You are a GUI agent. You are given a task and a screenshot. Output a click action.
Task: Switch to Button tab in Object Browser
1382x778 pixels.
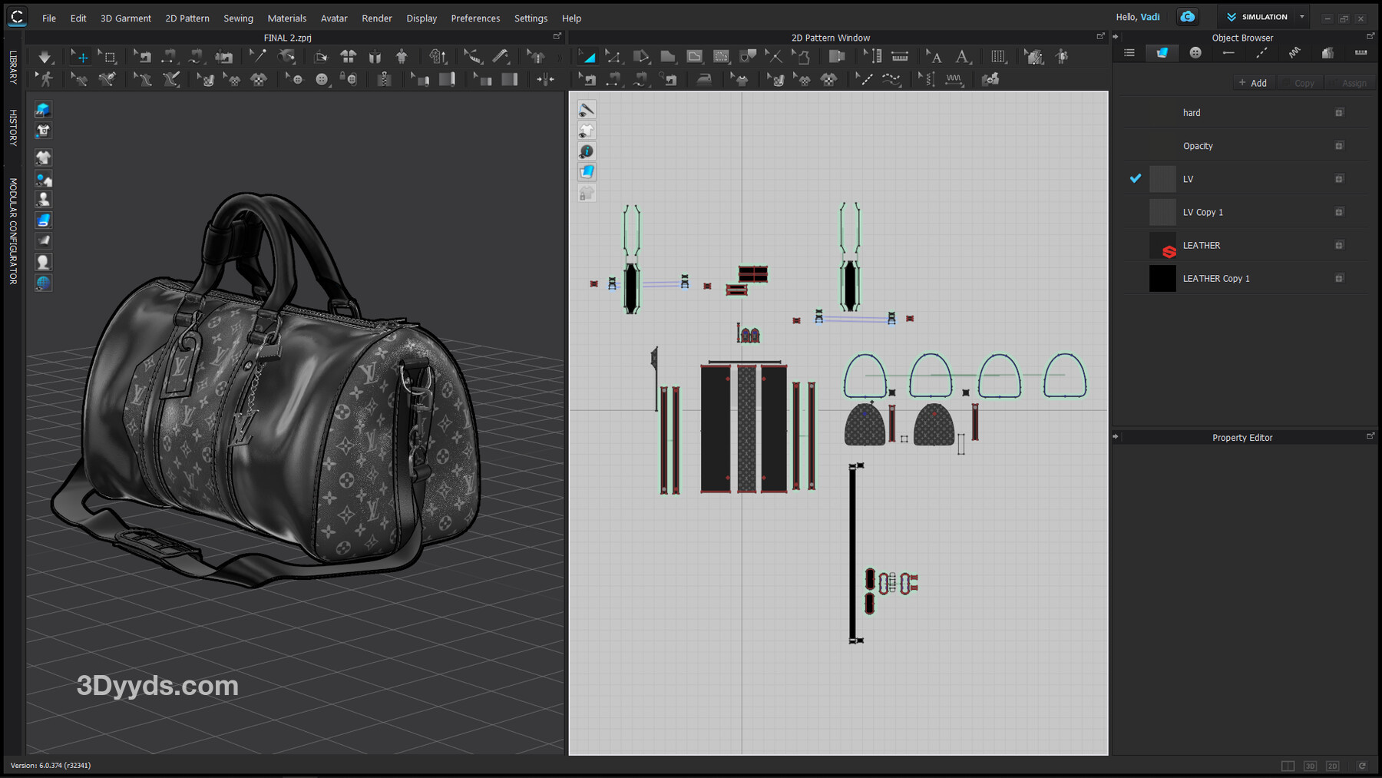tap(1195, 53)
